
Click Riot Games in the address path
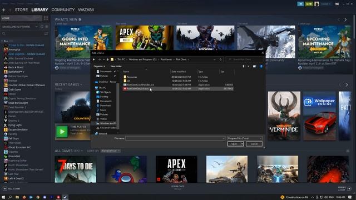coord(166,59)
